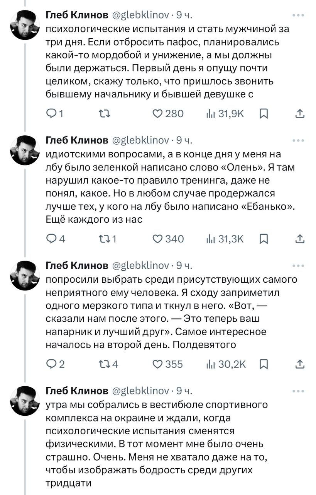Open view analytics showing 31,3K

225,239
